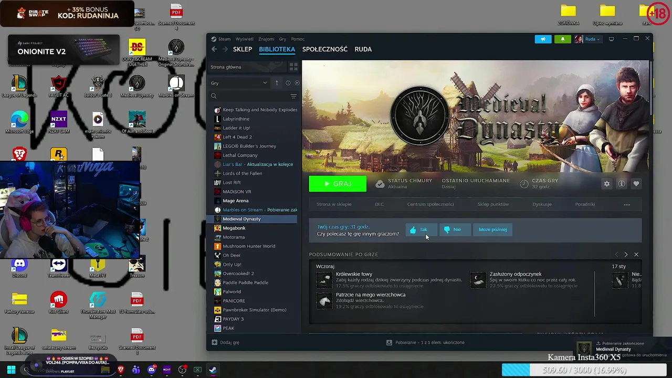Image resolution: width=672 pixels, height=378 pixels.
Task: Switch Steam to Big Picture mode icon
Action: coord(611,39)
